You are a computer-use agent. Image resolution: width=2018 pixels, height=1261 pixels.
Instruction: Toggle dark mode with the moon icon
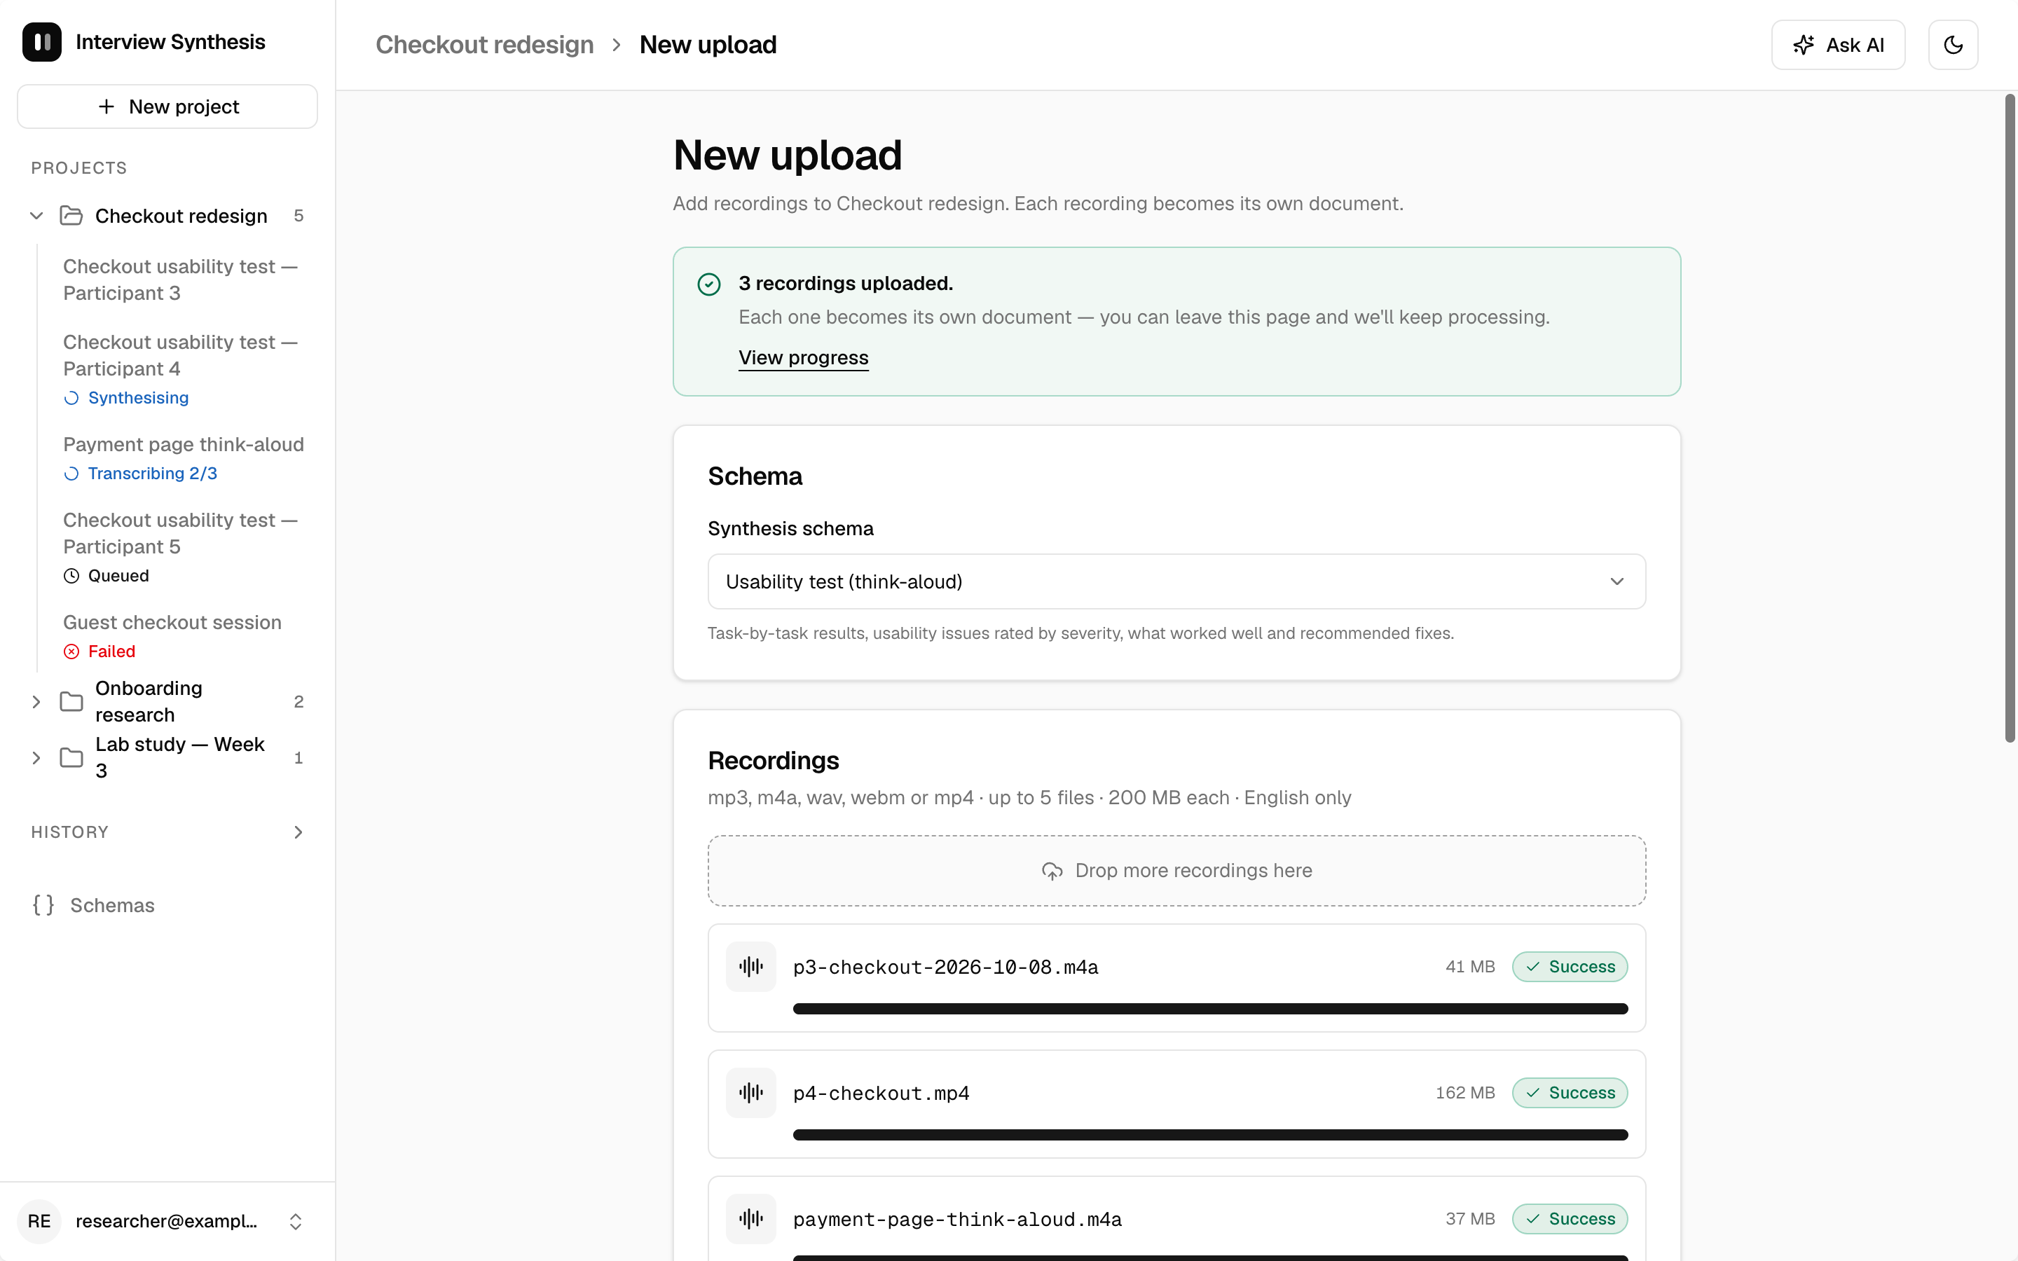pos(1953,45)
